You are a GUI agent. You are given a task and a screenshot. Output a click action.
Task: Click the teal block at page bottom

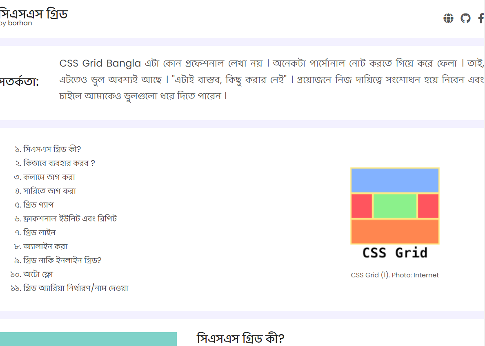click(88, 339)
